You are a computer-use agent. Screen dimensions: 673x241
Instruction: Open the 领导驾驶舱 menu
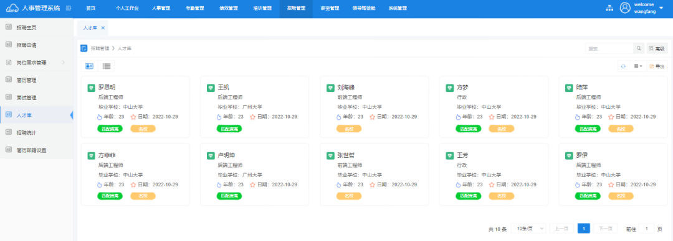[363, 9]
